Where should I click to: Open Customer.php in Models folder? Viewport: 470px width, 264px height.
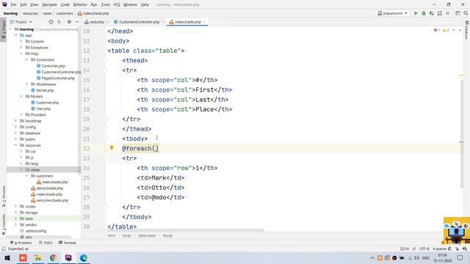[45, 103]
